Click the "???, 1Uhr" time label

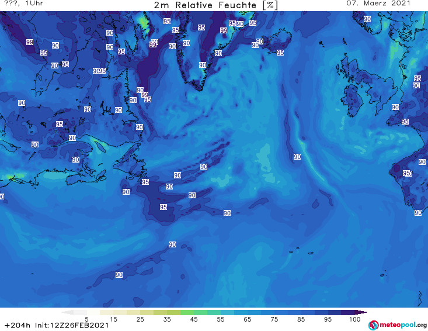24,4
